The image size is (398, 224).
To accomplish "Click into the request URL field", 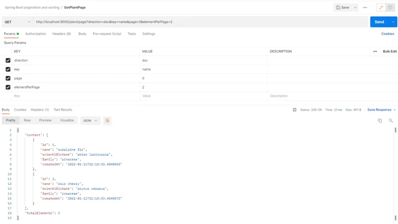I will (200, 22).
